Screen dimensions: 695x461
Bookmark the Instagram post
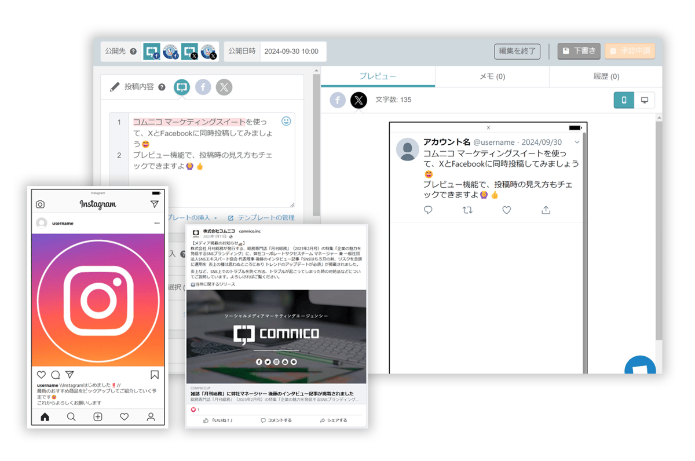[155, 375]
